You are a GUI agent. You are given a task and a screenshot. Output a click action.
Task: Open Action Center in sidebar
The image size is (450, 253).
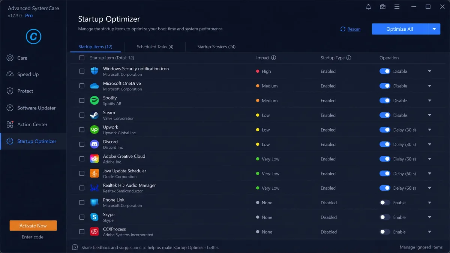coord(33,124)
